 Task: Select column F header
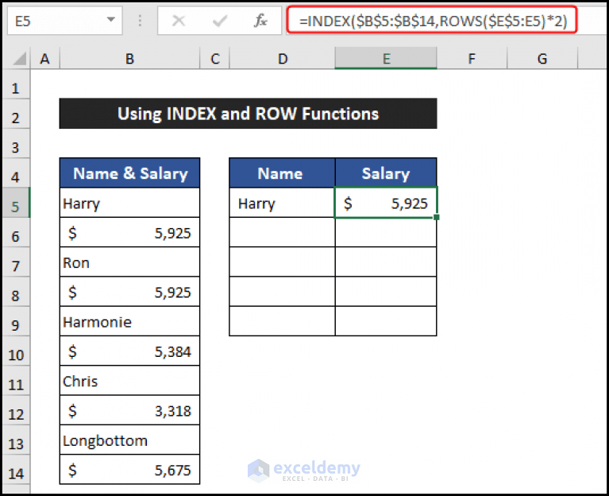click(x=472, y=59)
